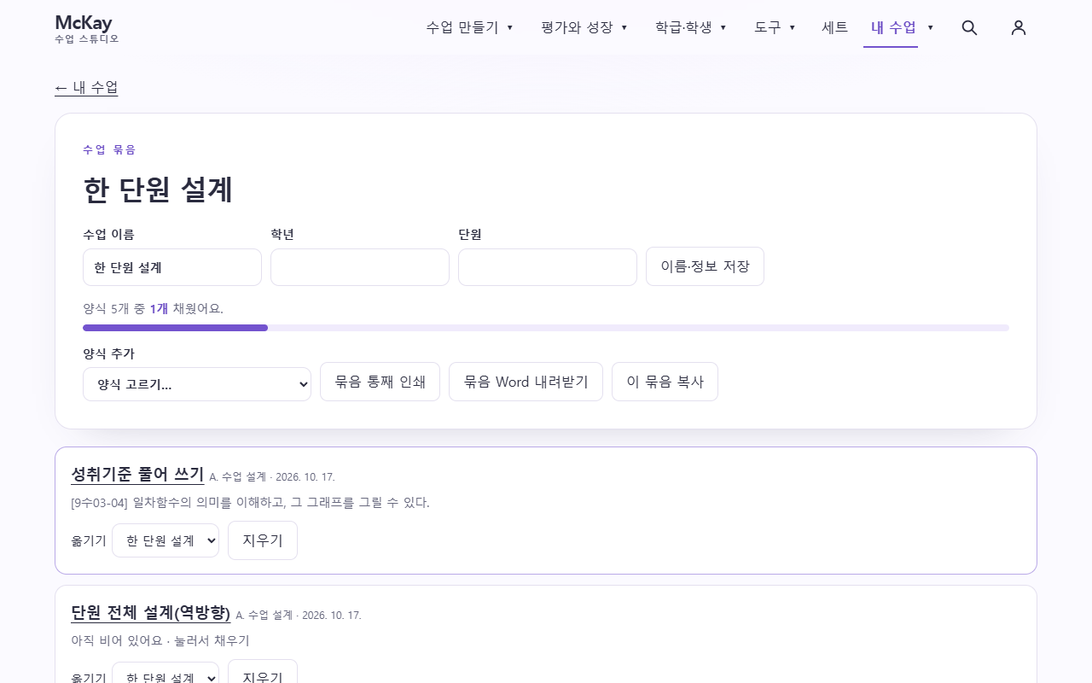The width and height of the screenshot is (1092, 683).
Task: Open the 내 수업 nav item
Action: pos(893,27)
